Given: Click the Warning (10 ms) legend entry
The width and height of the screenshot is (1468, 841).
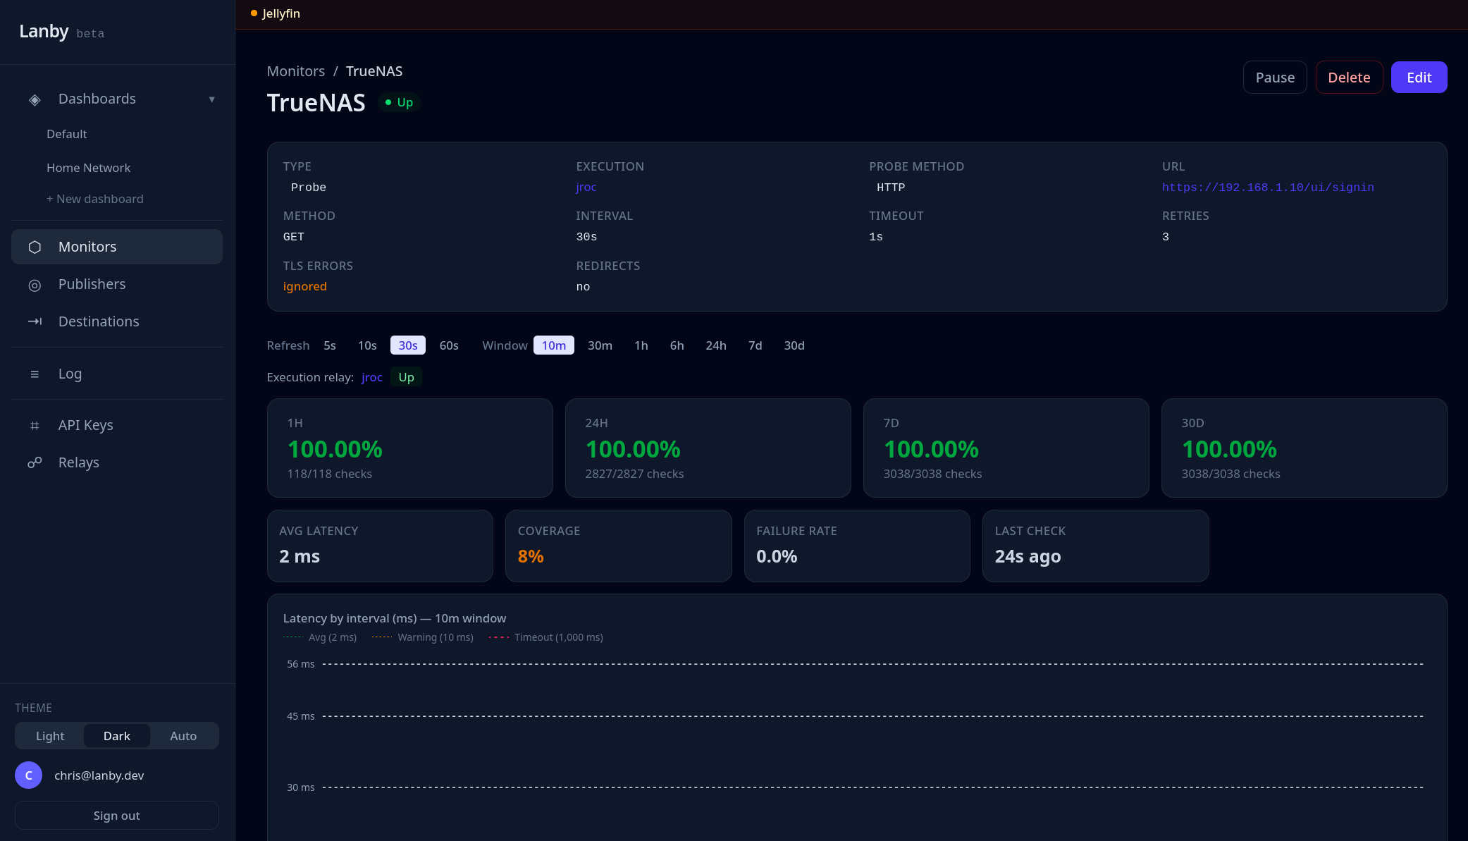Looking at the screenshot, I should [x=423, y=637].
